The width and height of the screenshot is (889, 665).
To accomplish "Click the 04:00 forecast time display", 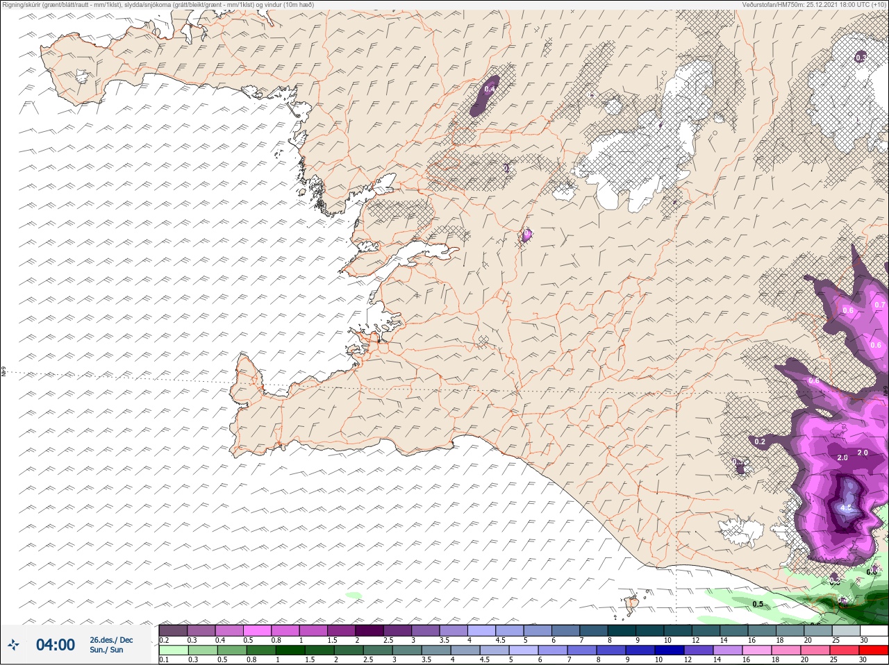I will (56, 645).
